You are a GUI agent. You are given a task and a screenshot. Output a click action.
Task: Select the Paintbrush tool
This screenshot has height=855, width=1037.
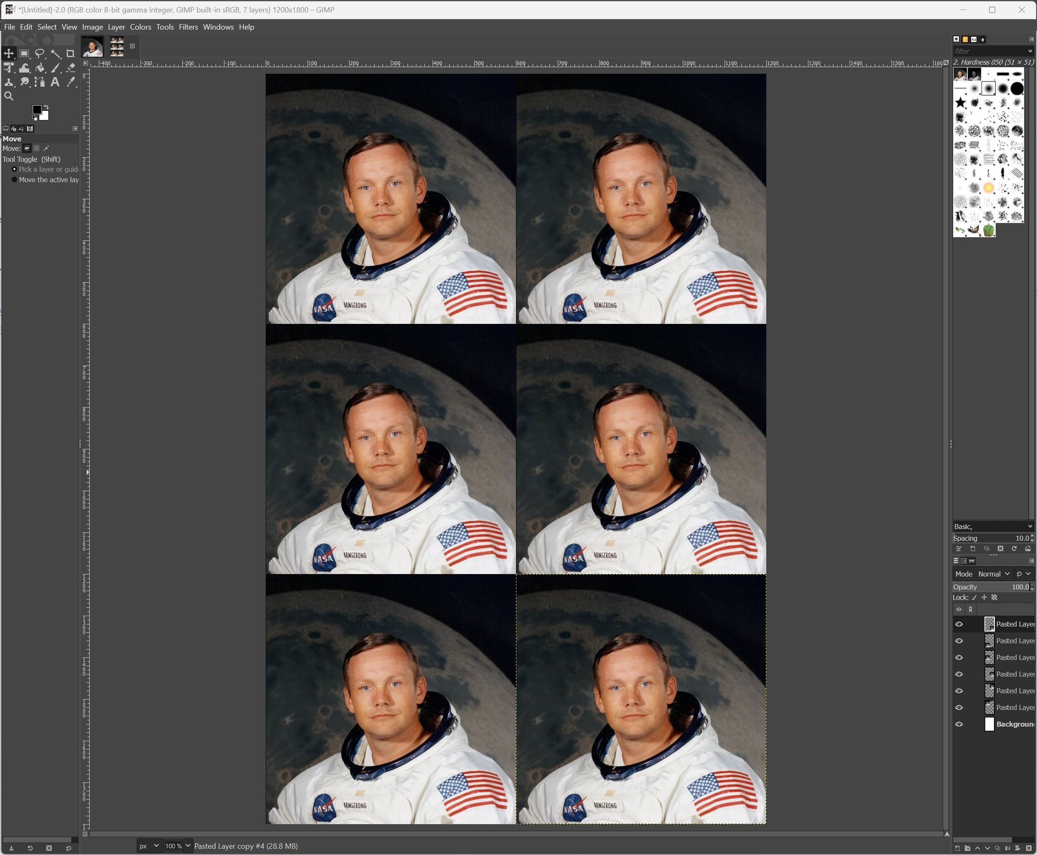(55, 67)
